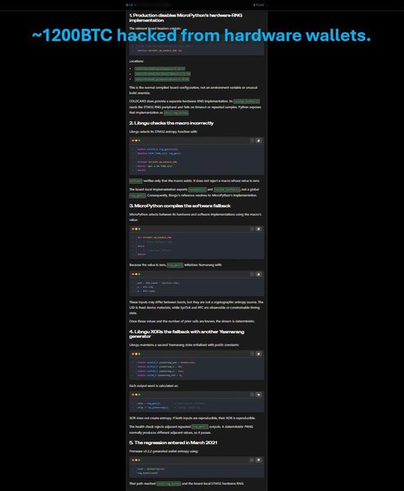
Task: Click inline code chip after 'Because the value is zero,'
Action: pyautogui.click(x=175, y=265)
